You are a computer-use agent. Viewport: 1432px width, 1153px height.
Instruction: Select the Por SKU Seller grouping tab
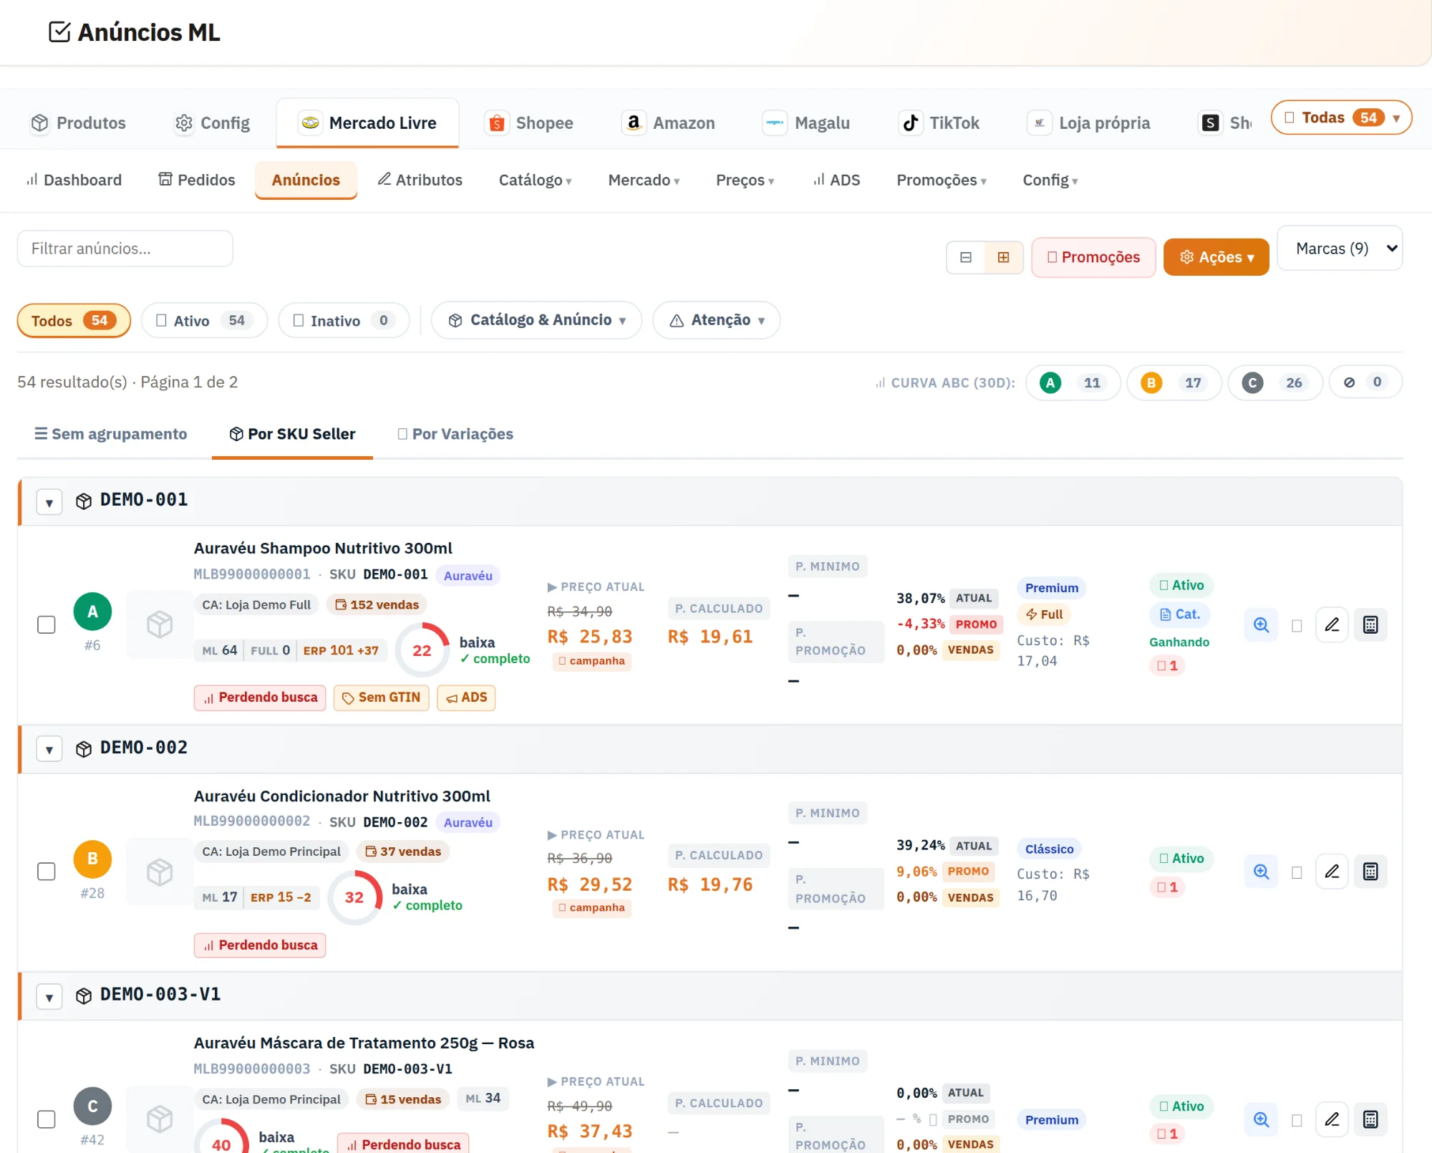coord(292,434)
